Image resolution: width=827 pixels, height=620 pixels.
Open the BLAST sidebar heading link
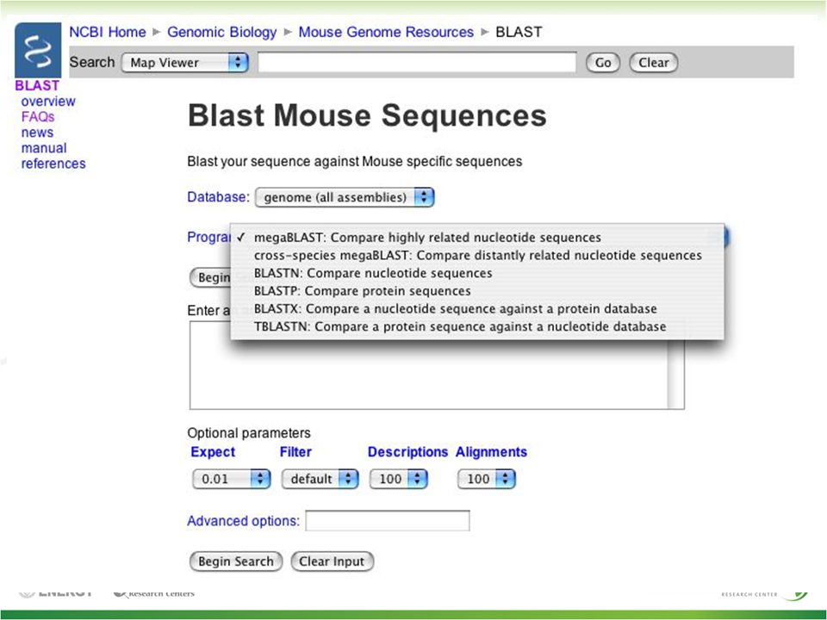pos(37,85)
